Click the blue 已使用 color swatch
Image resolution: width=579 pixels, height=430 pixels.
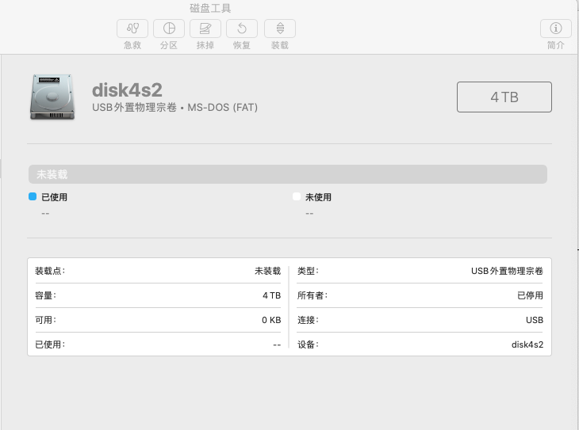tap(33, 196)
